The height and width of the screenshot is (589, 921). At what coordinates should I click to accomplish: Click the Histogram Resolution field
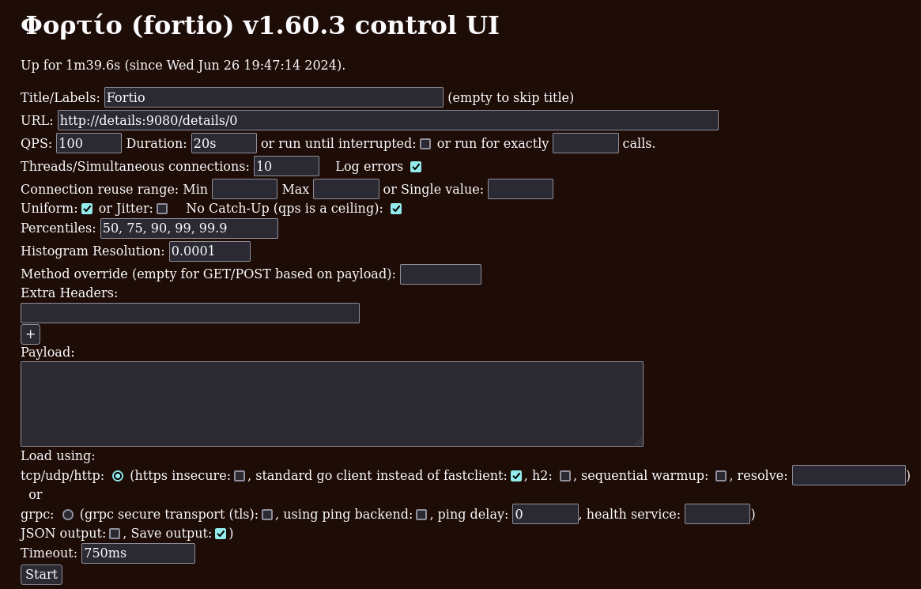(x=209, y=251)
